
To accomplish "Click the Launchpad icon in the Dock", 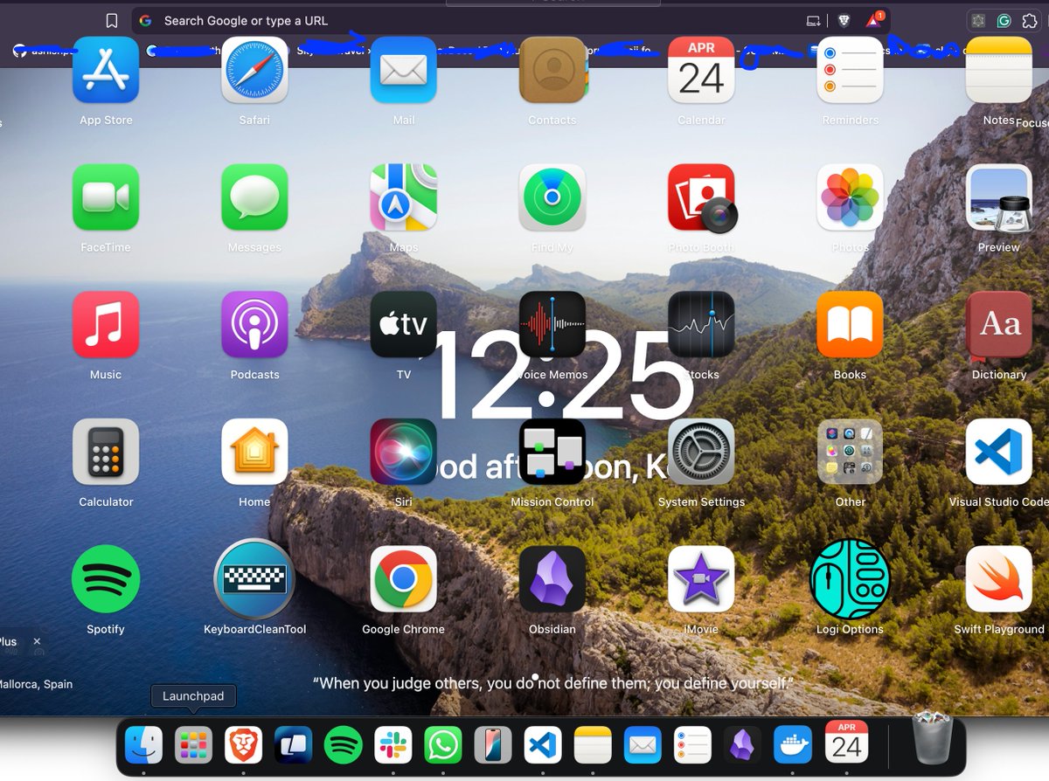I will (x=193, y=745).
